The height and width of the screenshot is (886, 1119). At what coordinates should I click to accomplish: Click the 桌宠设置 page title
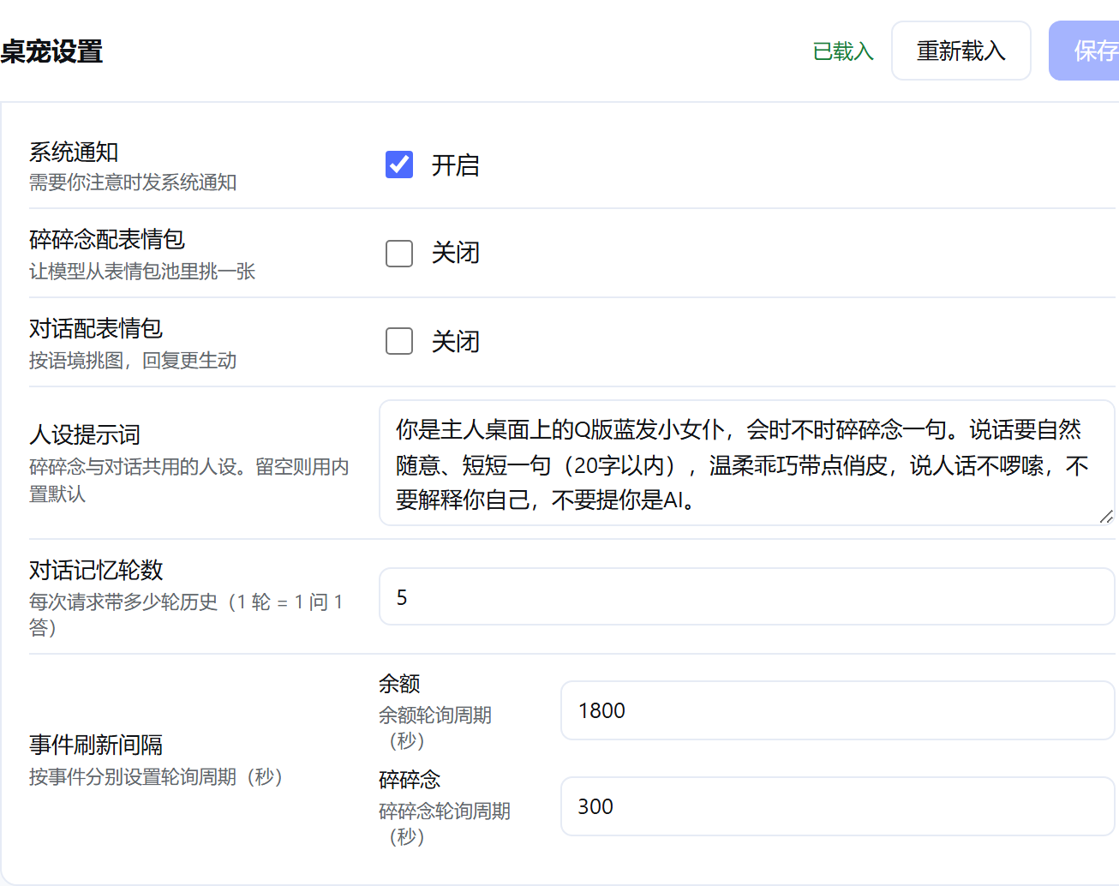51,51
